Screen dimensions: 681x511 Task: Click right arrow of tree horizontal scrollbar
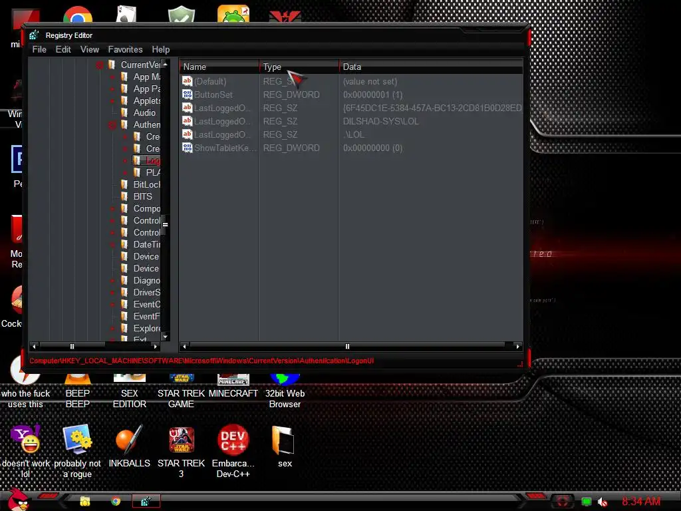pos(155,346)
